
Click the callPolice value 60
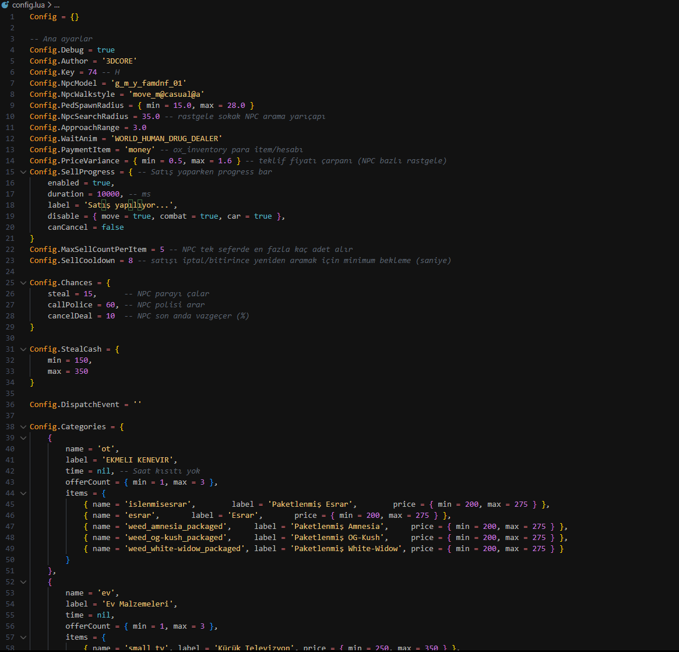click(x=110, y=305)
